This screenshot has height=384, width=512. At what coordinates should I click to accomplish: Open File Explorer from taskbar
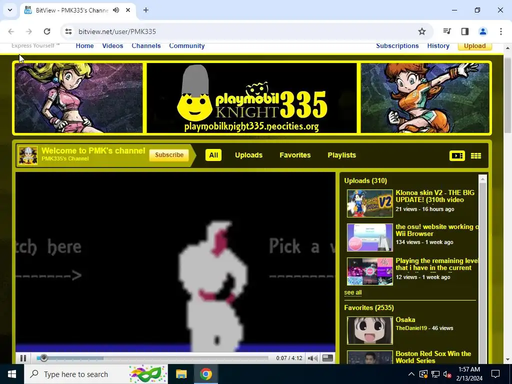tap(181, 374)
